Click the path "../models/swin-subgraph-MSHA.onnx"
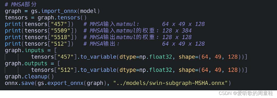277x98 pixels. [x=170, y=83]
